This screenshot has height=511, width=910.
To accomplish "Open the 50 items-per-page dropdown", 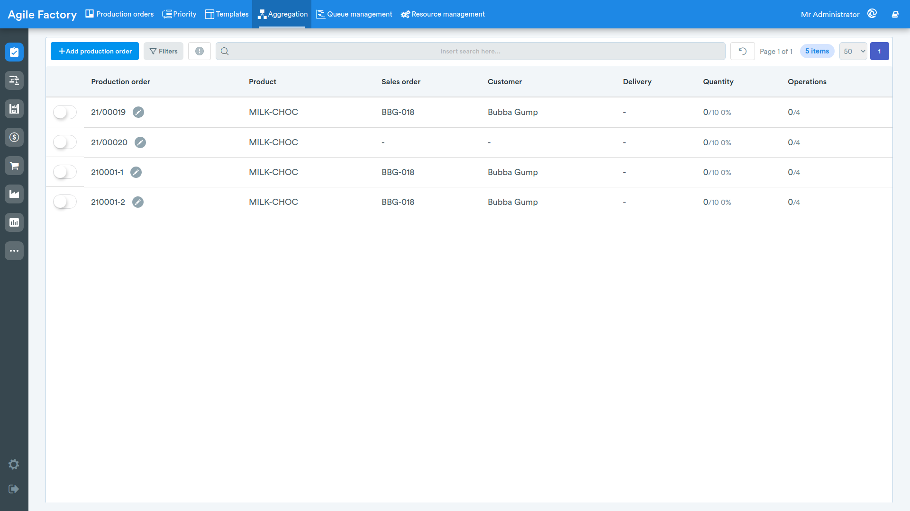I will click(x=853, y=51).
